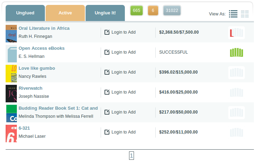256x164 pixels.
Task: Click the orange 6 count badge
Action: [153, 11]
